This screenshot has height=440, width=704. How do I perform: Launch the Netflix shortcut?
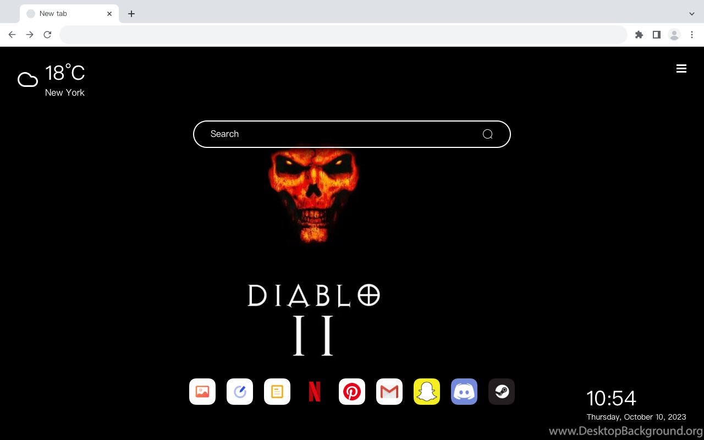[315, 392]
